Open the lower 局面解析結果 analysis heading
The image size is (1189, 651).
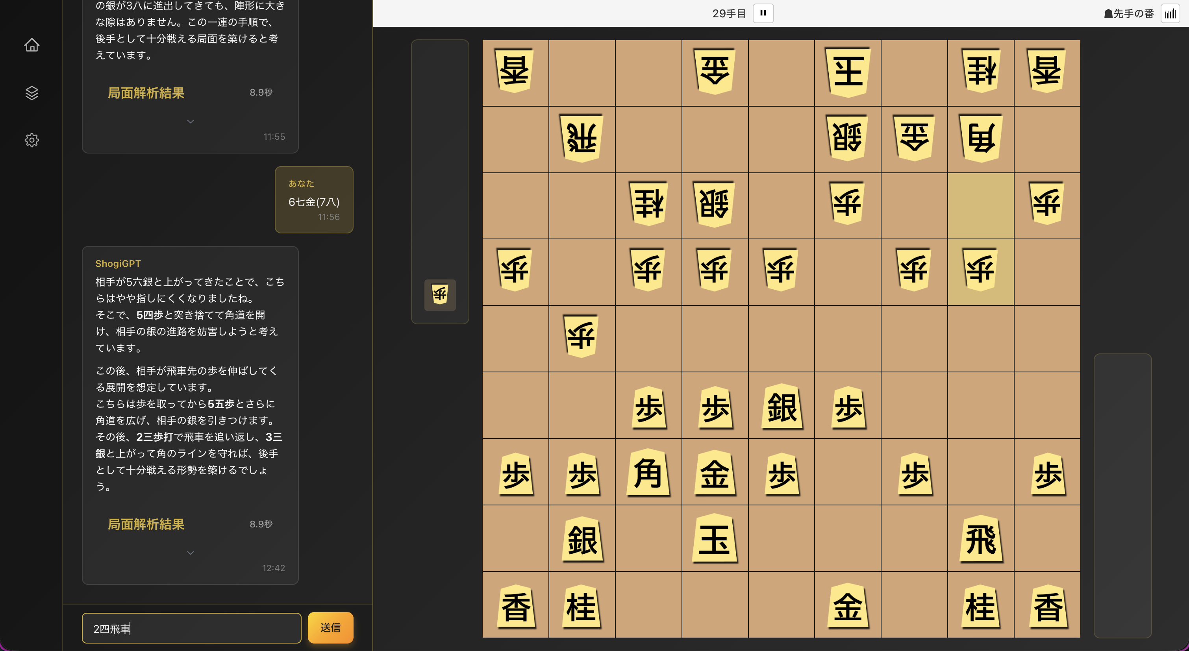point(146,524)
